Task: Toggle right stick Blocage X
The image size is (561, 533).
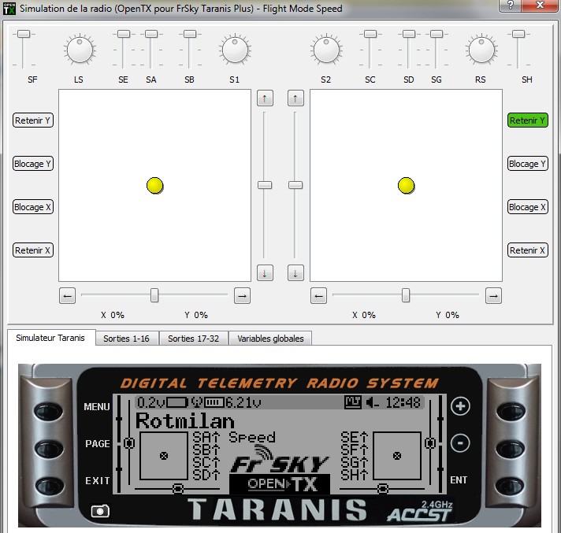Action: pos(528,206)
